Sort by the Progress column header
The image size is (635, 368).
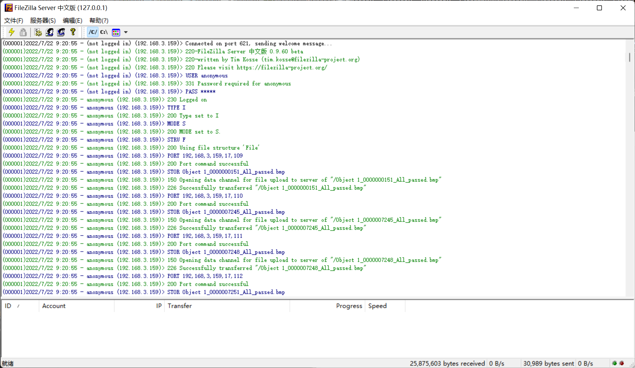tap(327, 306)
